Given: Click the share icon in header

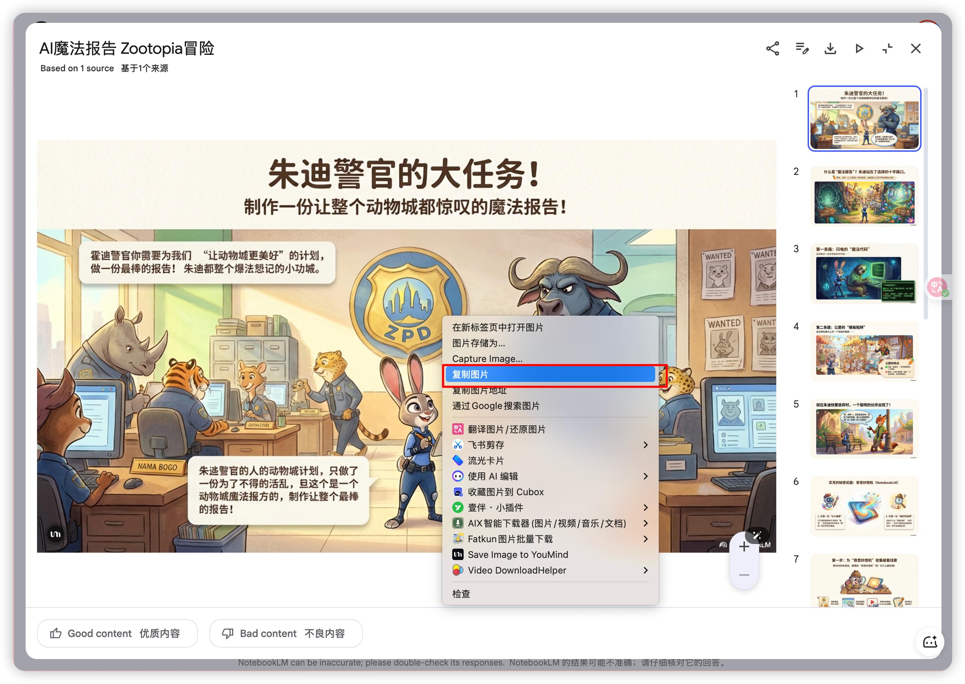Looking at the screenshot, I should 772,48.
